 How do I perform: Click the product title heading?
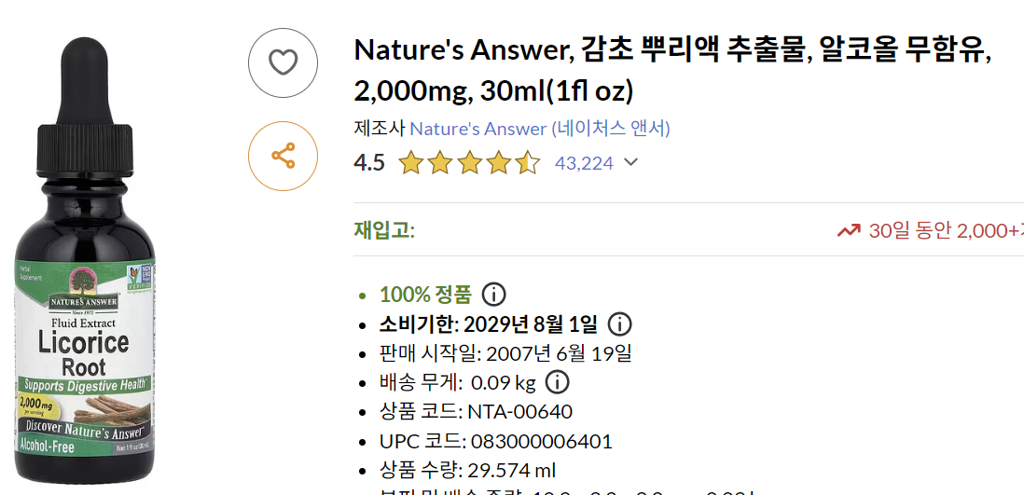pos(671,70)
